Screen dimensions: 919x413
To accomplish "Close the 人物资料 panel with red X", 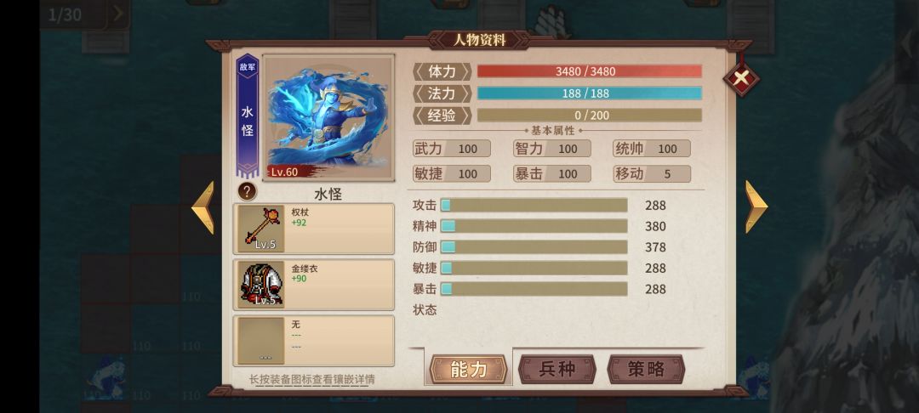I will coord(741,77).
